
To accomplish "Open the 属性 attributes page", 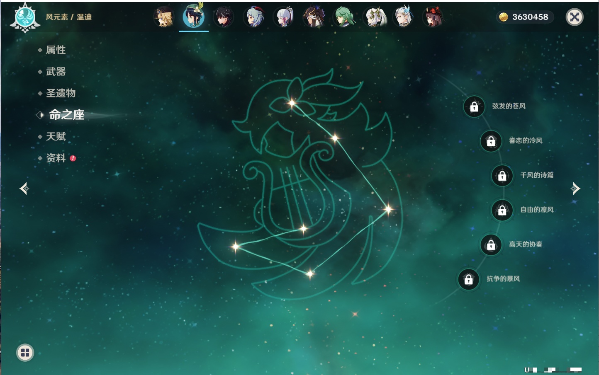I will 56,50.
